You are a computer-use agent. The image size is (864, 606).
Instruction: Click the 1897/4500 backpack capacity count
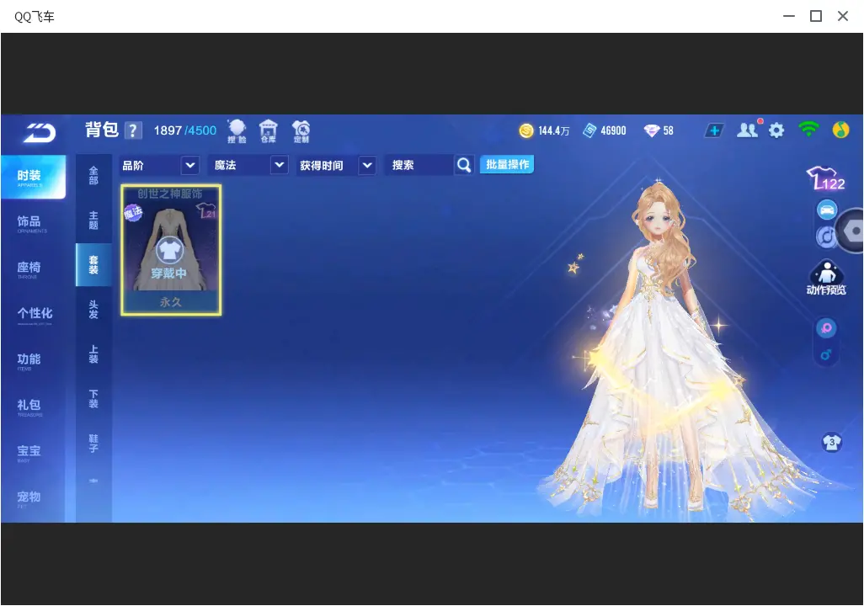click(x=185, y=130)
